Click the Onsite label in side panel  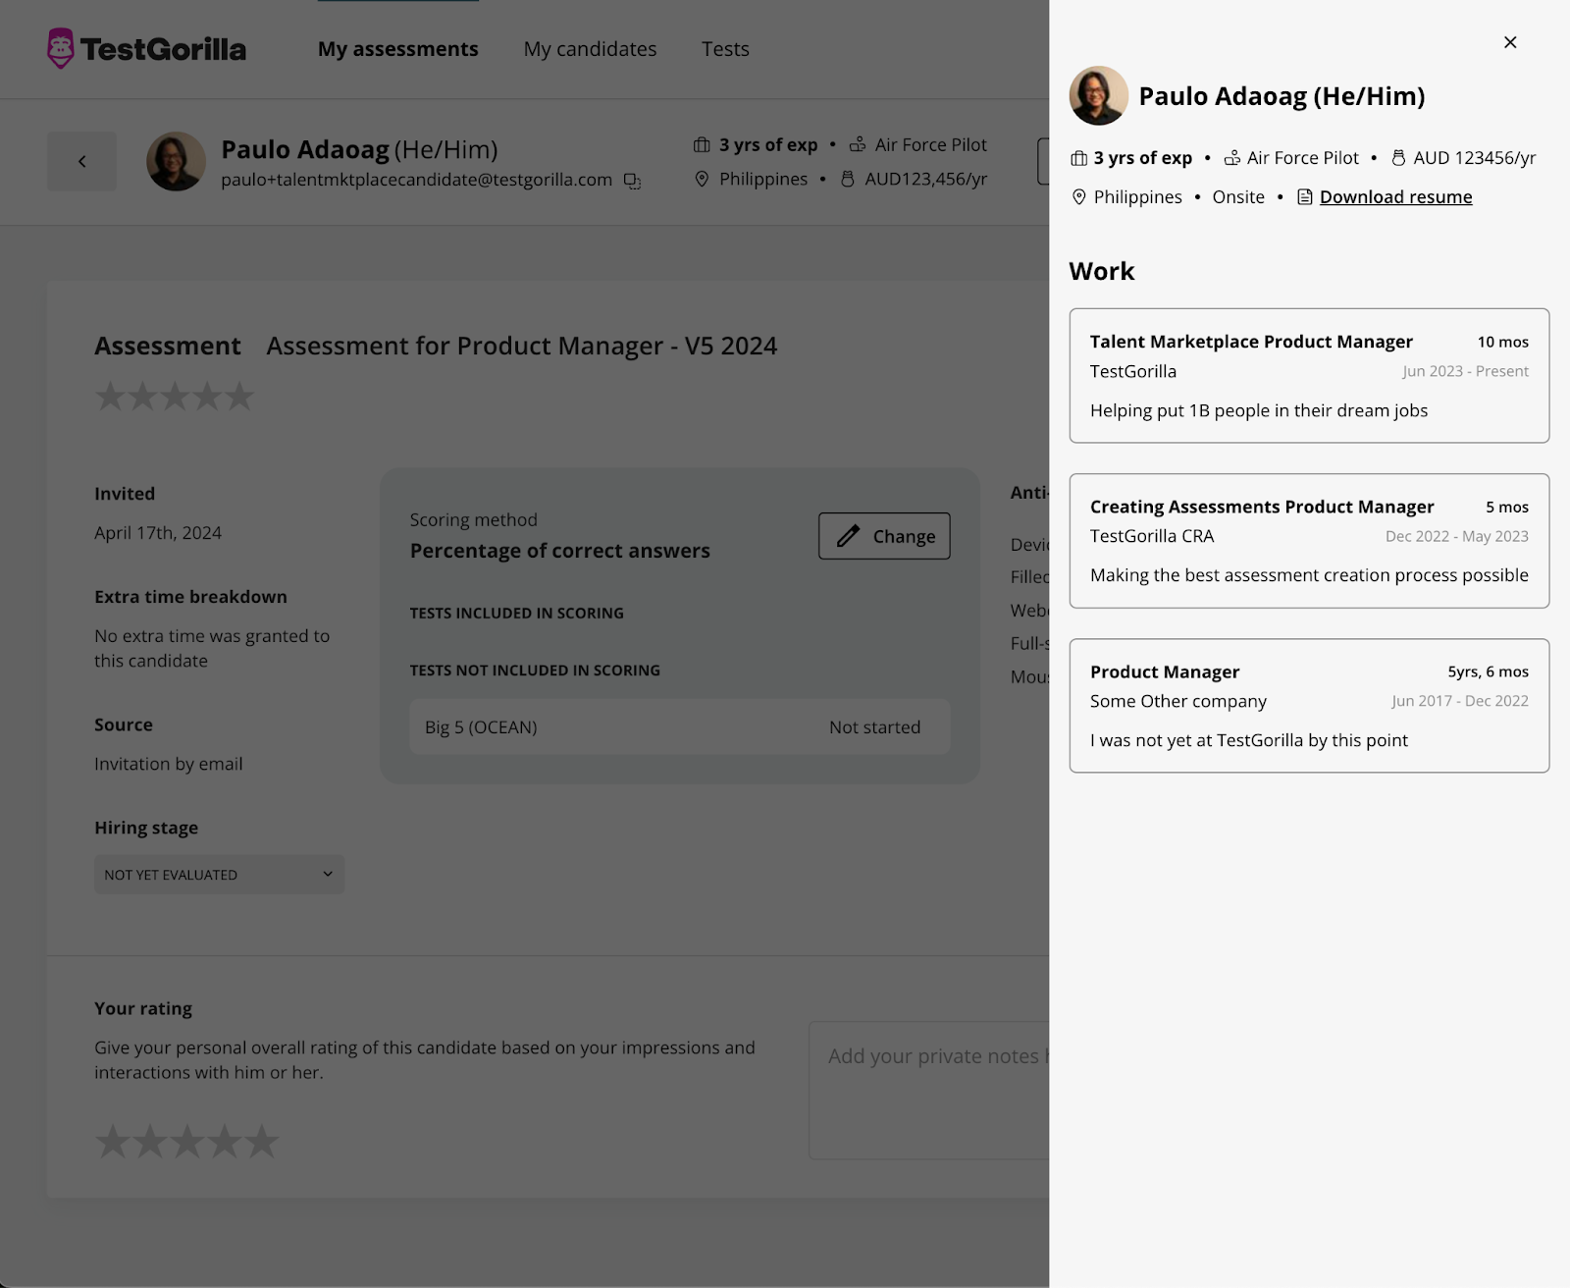point(1238,197)
